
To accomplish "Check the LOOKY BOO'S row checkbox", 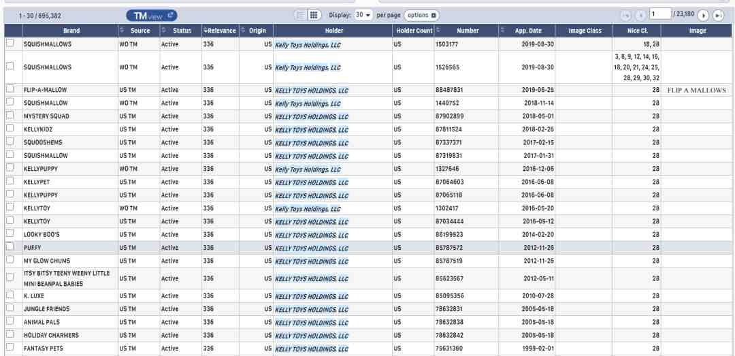I will click(10, 233).
